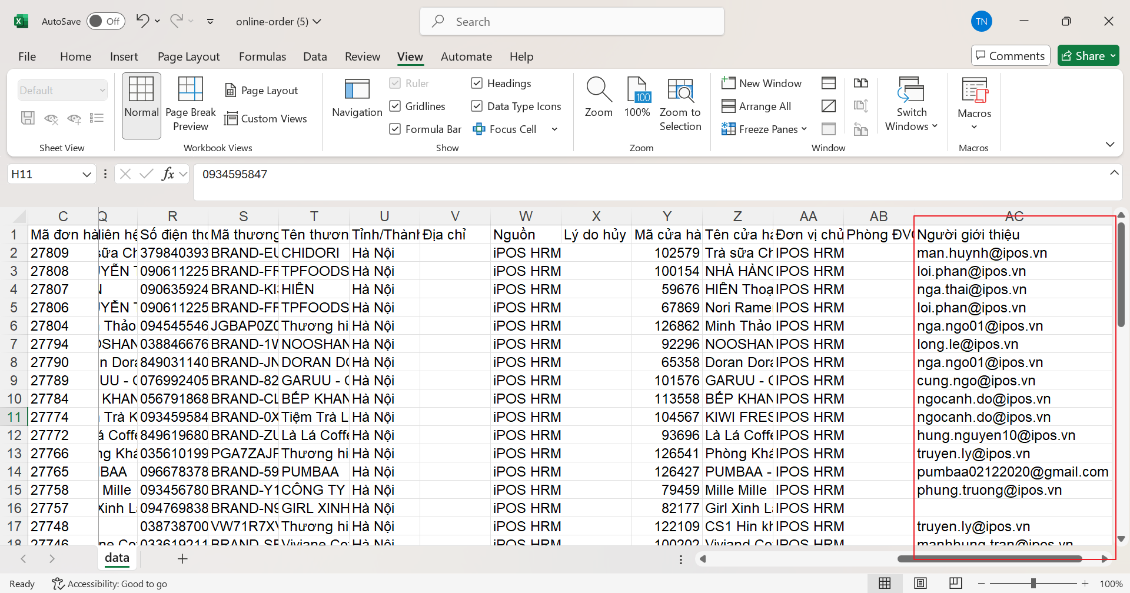
Task: Click the Focus Cell icon
Action: 479,129
